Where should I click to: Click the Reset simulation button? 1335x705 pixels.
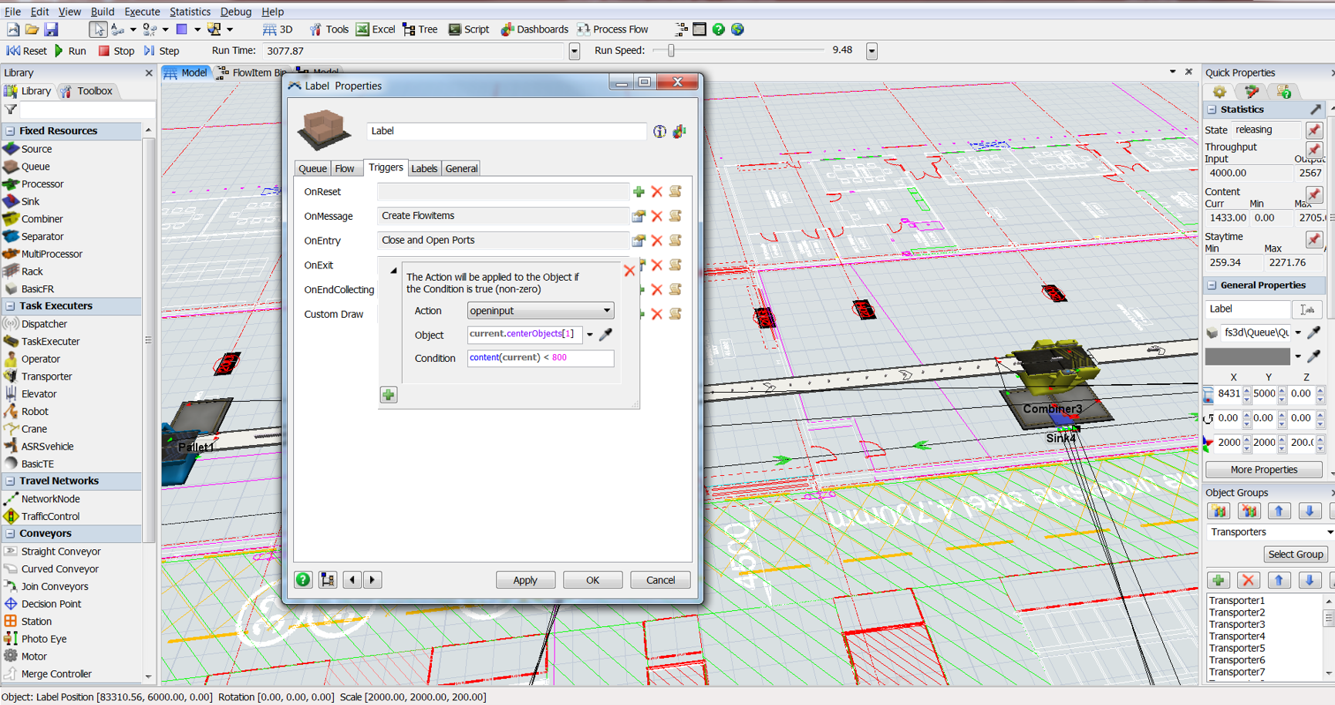coord(27,51)
